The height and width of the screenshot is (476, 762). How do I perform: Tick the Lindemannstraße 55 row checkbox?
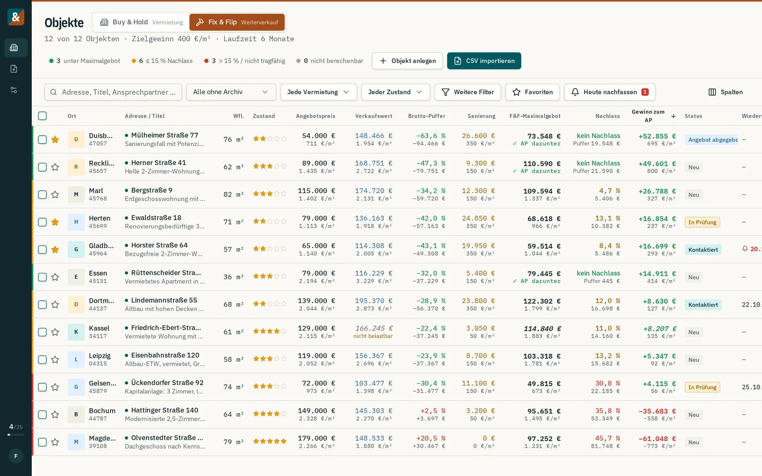coord(42,304)
